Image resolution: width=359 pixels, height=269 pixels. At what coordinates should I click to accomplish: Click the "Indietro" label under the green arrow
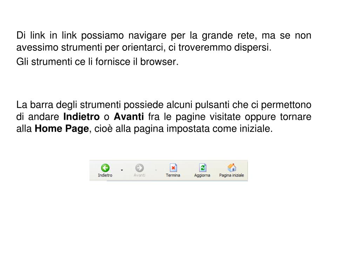pyautogui.click(x=105, y=175)
